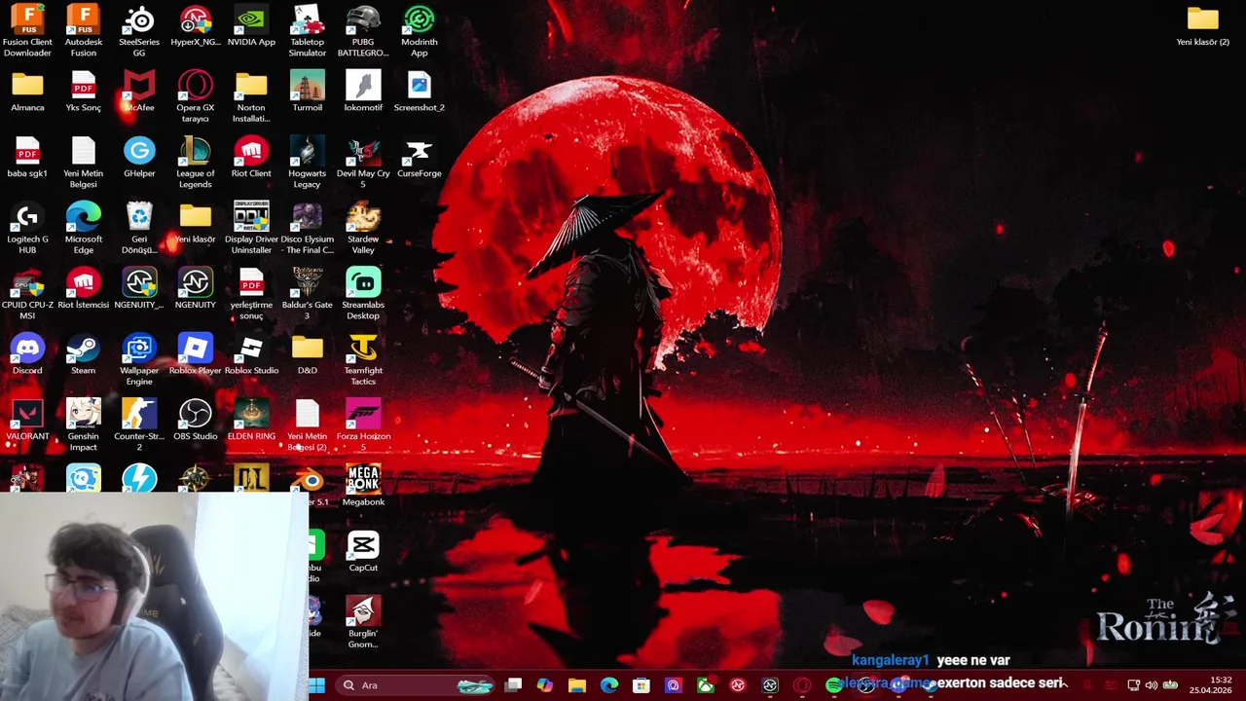The height and width of the screenshot is (701, 1246).
Task: Open the CPUID CPU-Z MSI shortcut
Action: pos(27,293)
